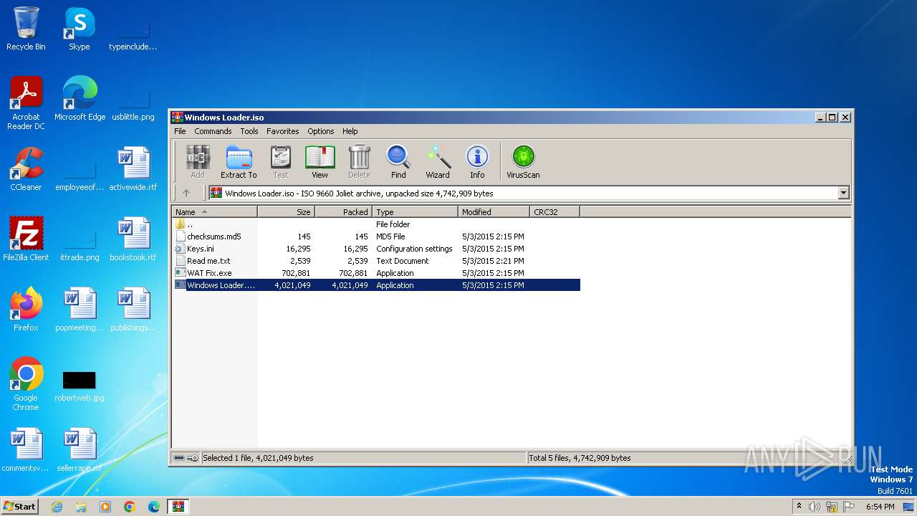Select the parent folder '..' row
The height and width of the screenshot is (516, 917).
click(x=376, y=224)
